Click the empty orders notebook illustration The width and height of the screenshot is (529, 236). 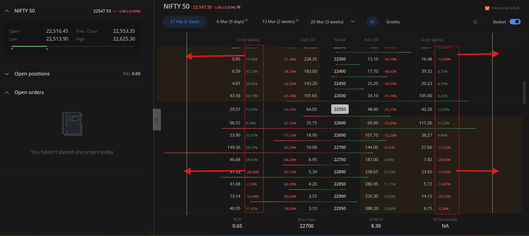[x=72, y=124]
